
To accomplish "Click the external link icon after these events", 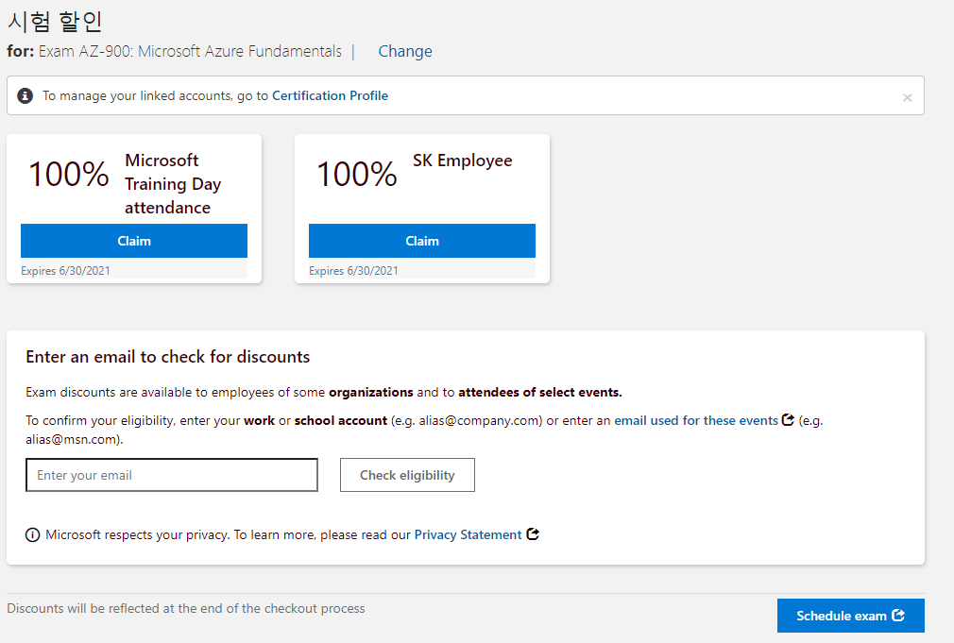I will [x=788, y=420].
